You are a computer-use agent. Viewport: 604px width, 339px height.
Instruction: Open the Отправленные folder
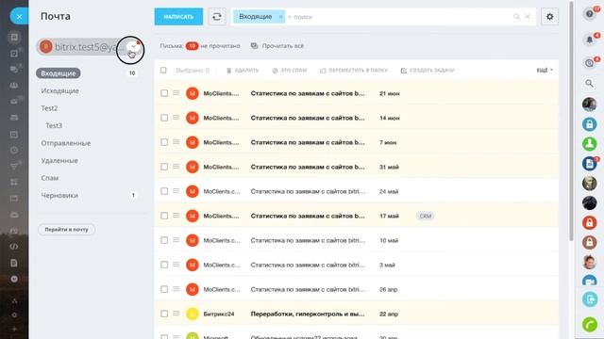click(x=66, y=143)
